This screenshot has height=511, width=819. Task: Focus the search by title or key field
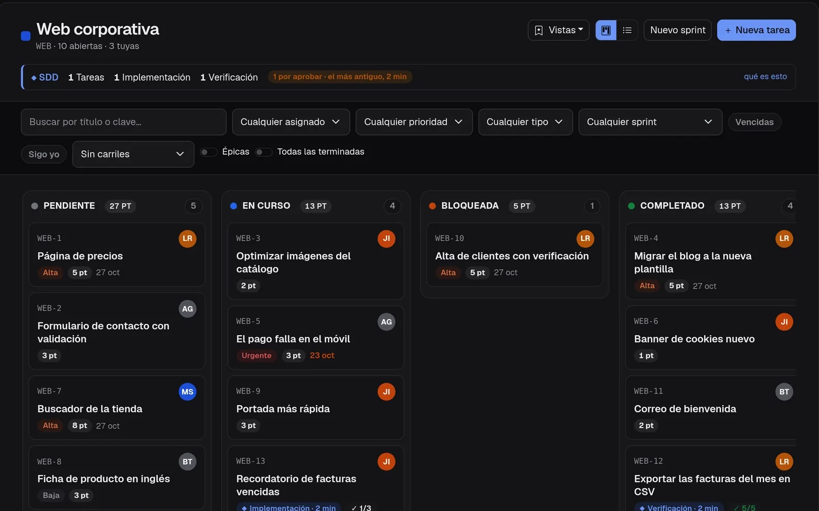pyautogui.click(x=123, y=122)
